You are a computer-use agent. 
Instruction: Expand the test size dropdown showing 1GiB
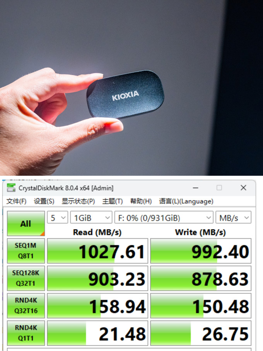point(91,217)
